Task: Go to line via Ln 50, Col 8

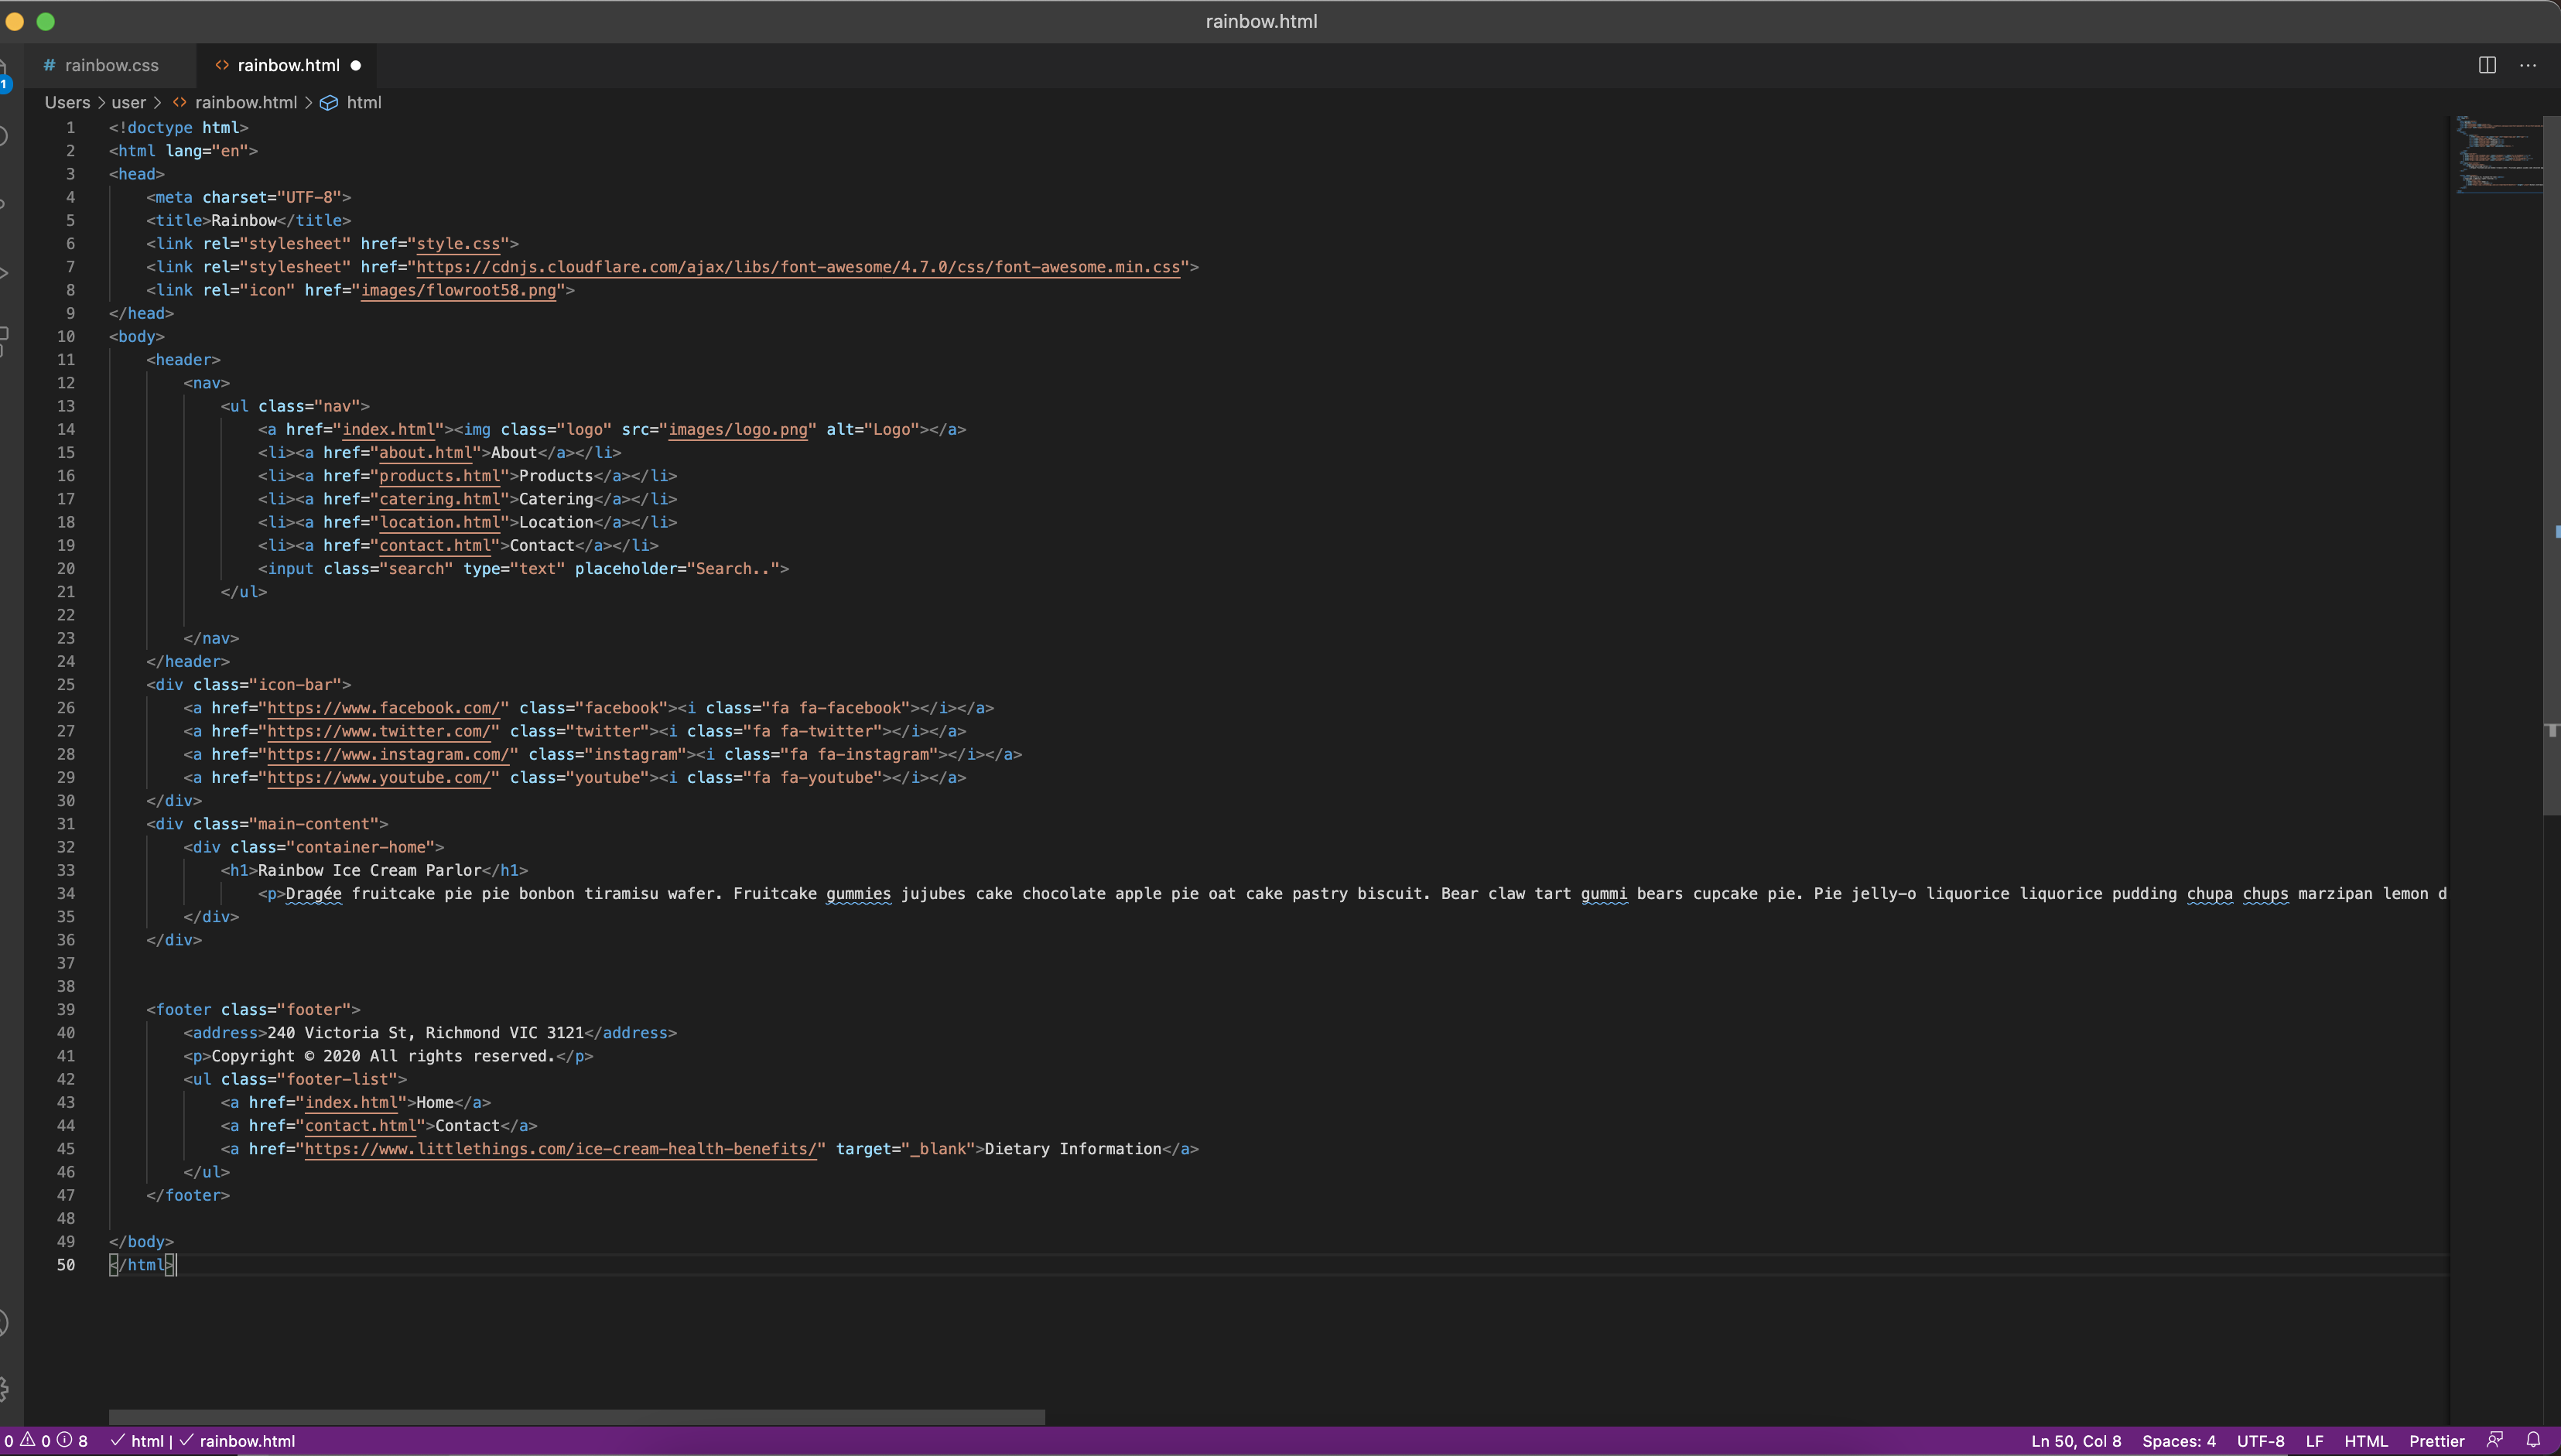Action: click(x=2076, y=1441)
